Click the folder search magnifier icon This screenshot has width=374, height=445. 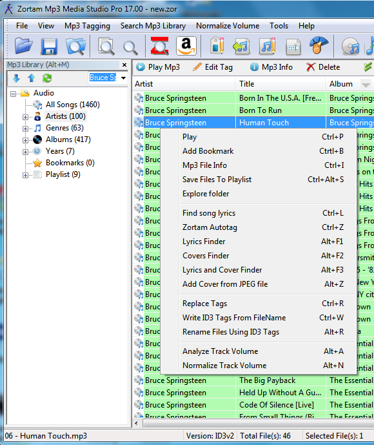click(75, 47)
